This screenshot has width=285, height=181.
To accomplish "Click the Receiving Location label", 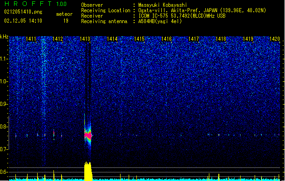I will click(106, 10).
